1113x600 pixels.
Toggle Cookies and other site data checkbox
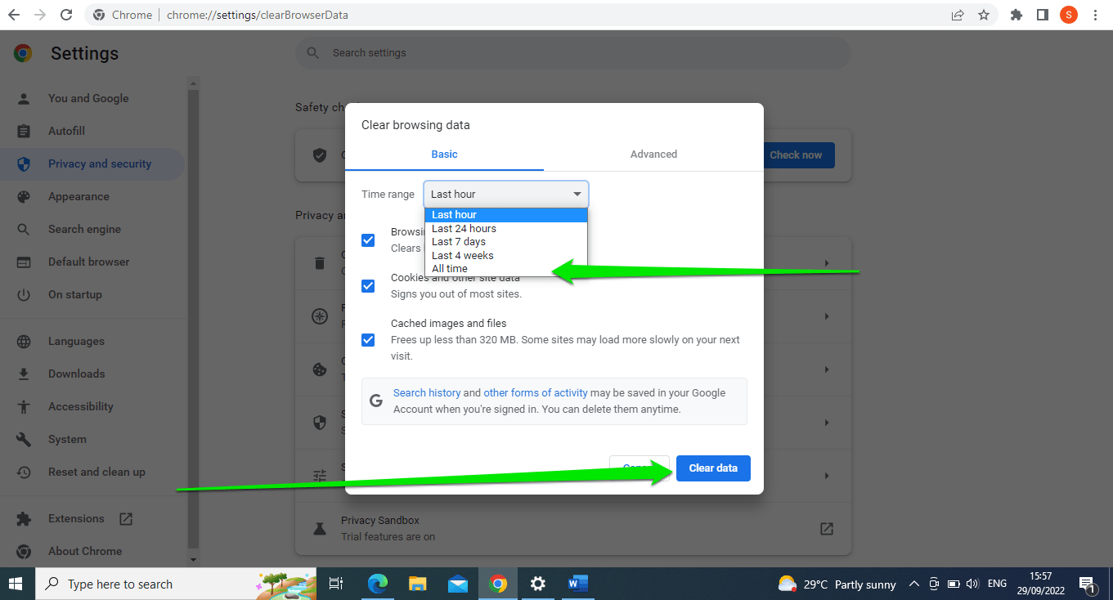(x=368, y=286)
